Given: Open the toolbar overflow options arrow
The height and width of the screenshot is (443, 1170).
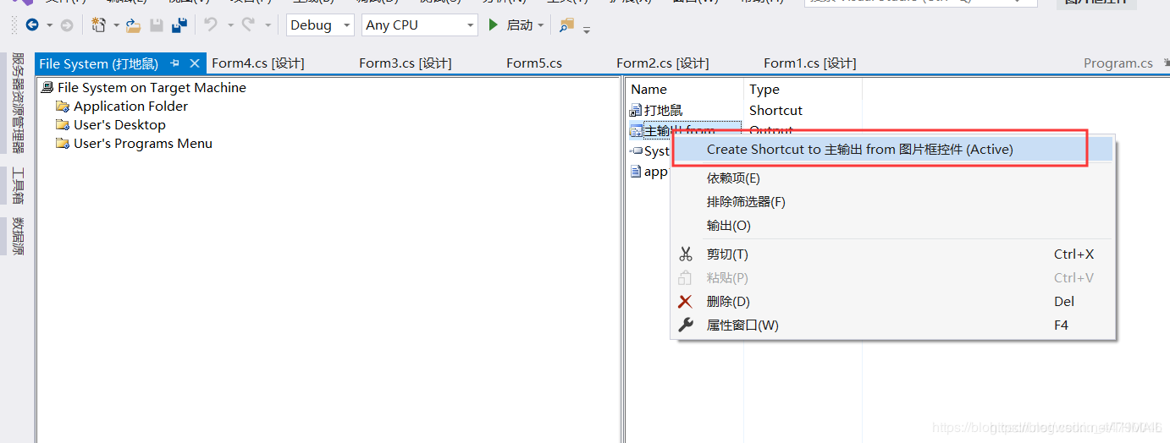Looking at the screenshot, I should pyautogui.click(x=587, y=30).
